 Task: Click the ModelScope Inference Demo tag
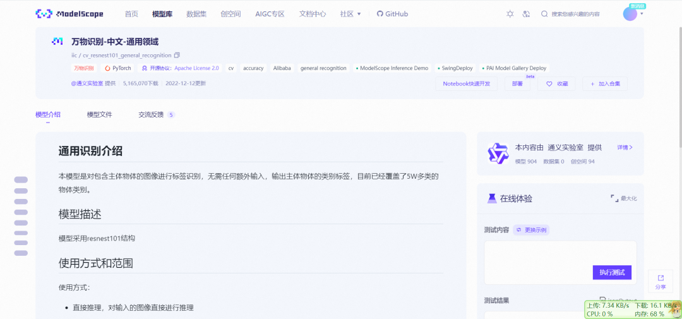(x=392, y=68)
